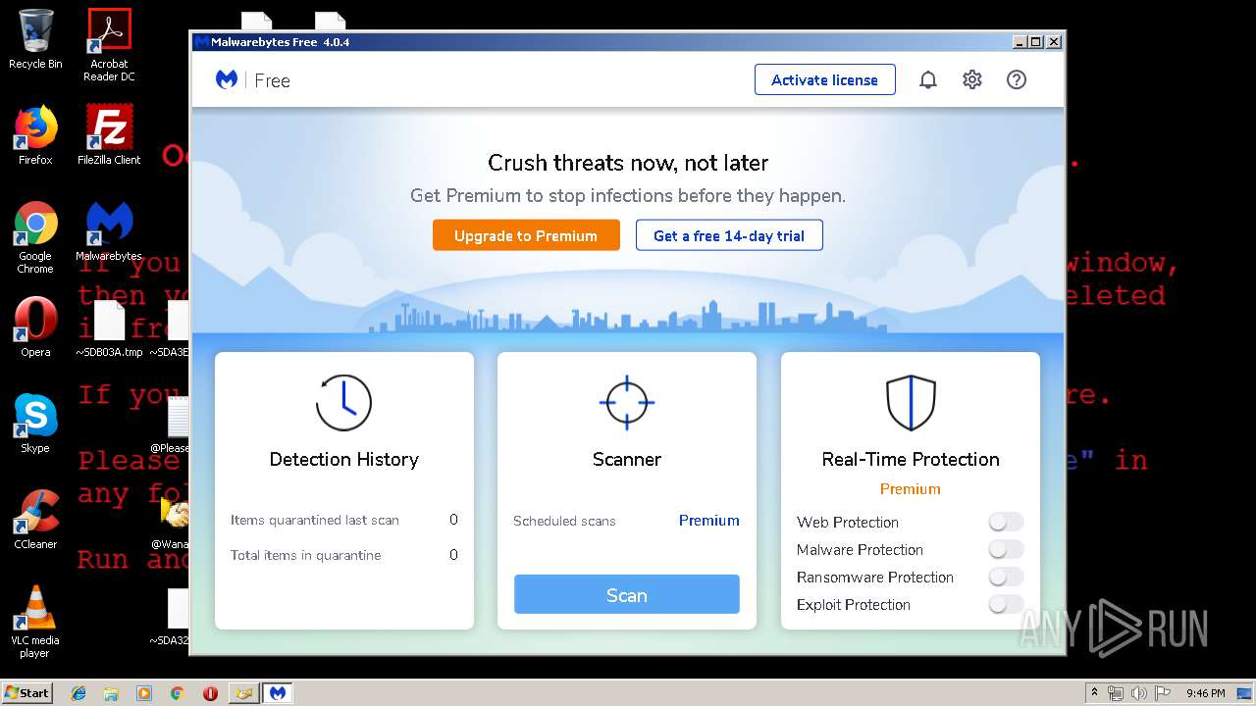Open the notifications bell in Malwarebytes

coord(927,80)
